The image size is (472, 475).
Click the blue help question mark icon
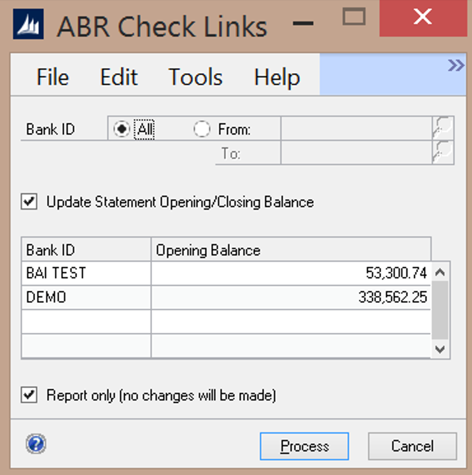[x=36, y=444]
